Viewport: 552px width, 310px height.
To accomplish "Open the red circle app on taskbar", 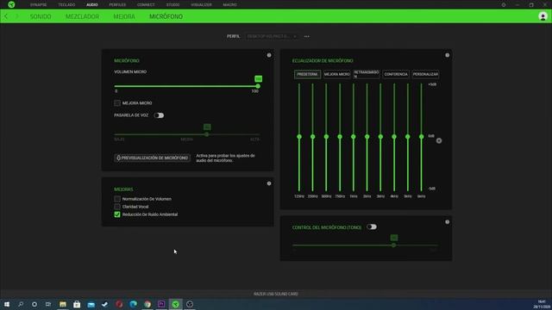I will click(x=119, y=304).
